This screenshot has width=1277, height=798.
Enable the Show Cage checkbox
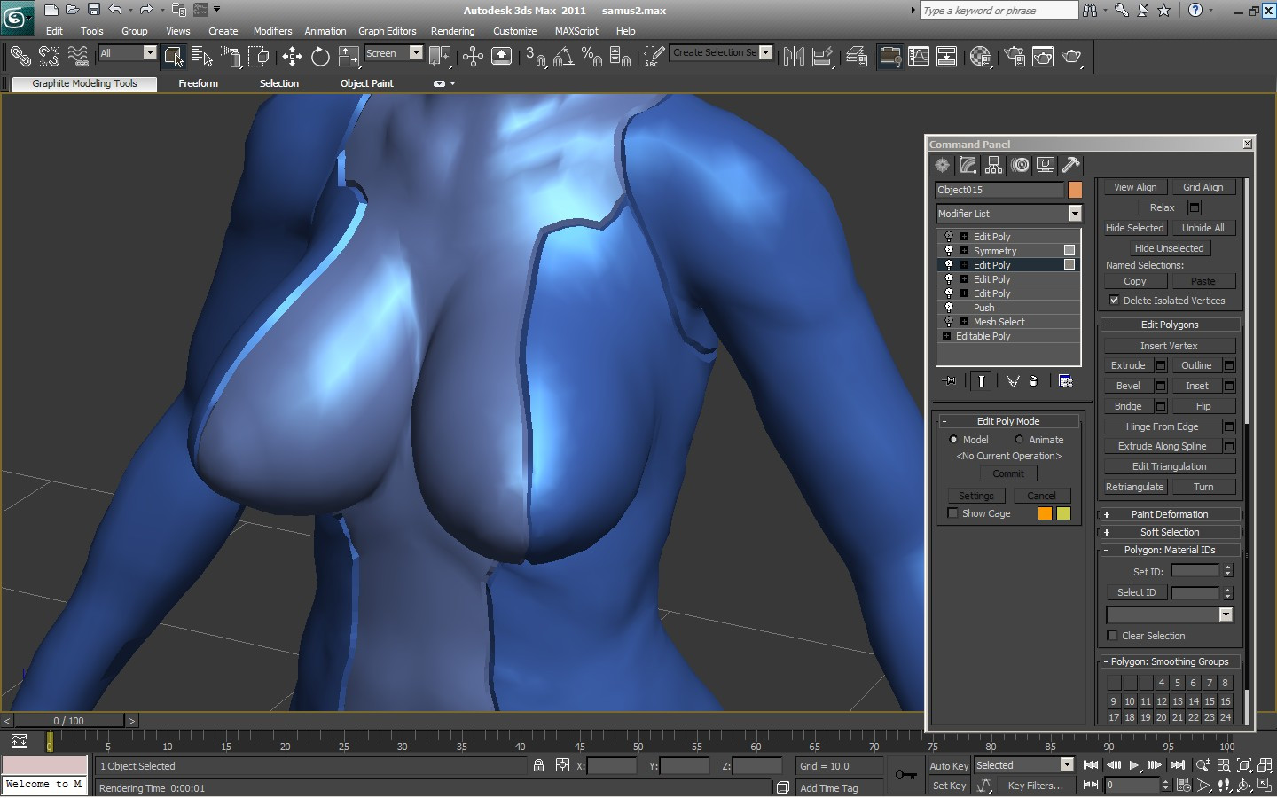pos(952,513)
